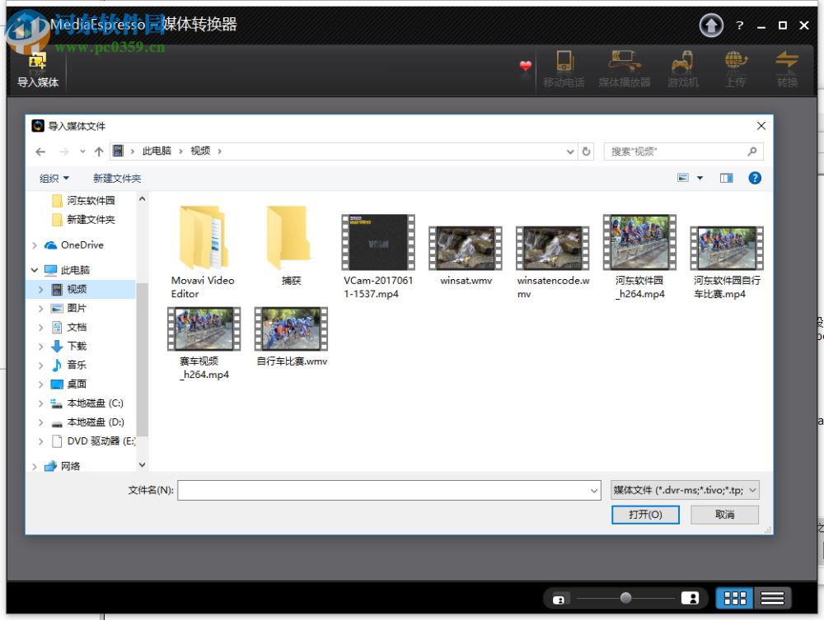Image resolution: width=824 pixels, height=620 pixels.
Task: Switch to large icons grid view
Action: (733, 598)
